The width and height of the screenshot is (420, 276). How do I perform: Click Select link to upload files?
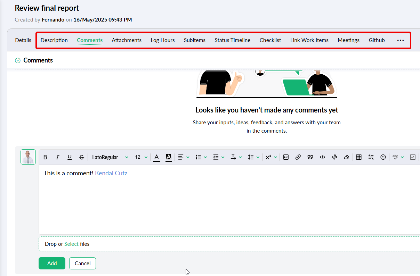pyautogui.click(x=71, y=244)
